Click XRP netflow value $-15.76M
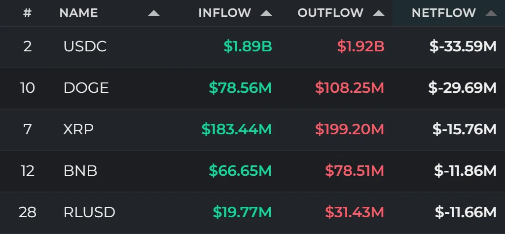This screenshot has height=234, width=505. point(465,129)
